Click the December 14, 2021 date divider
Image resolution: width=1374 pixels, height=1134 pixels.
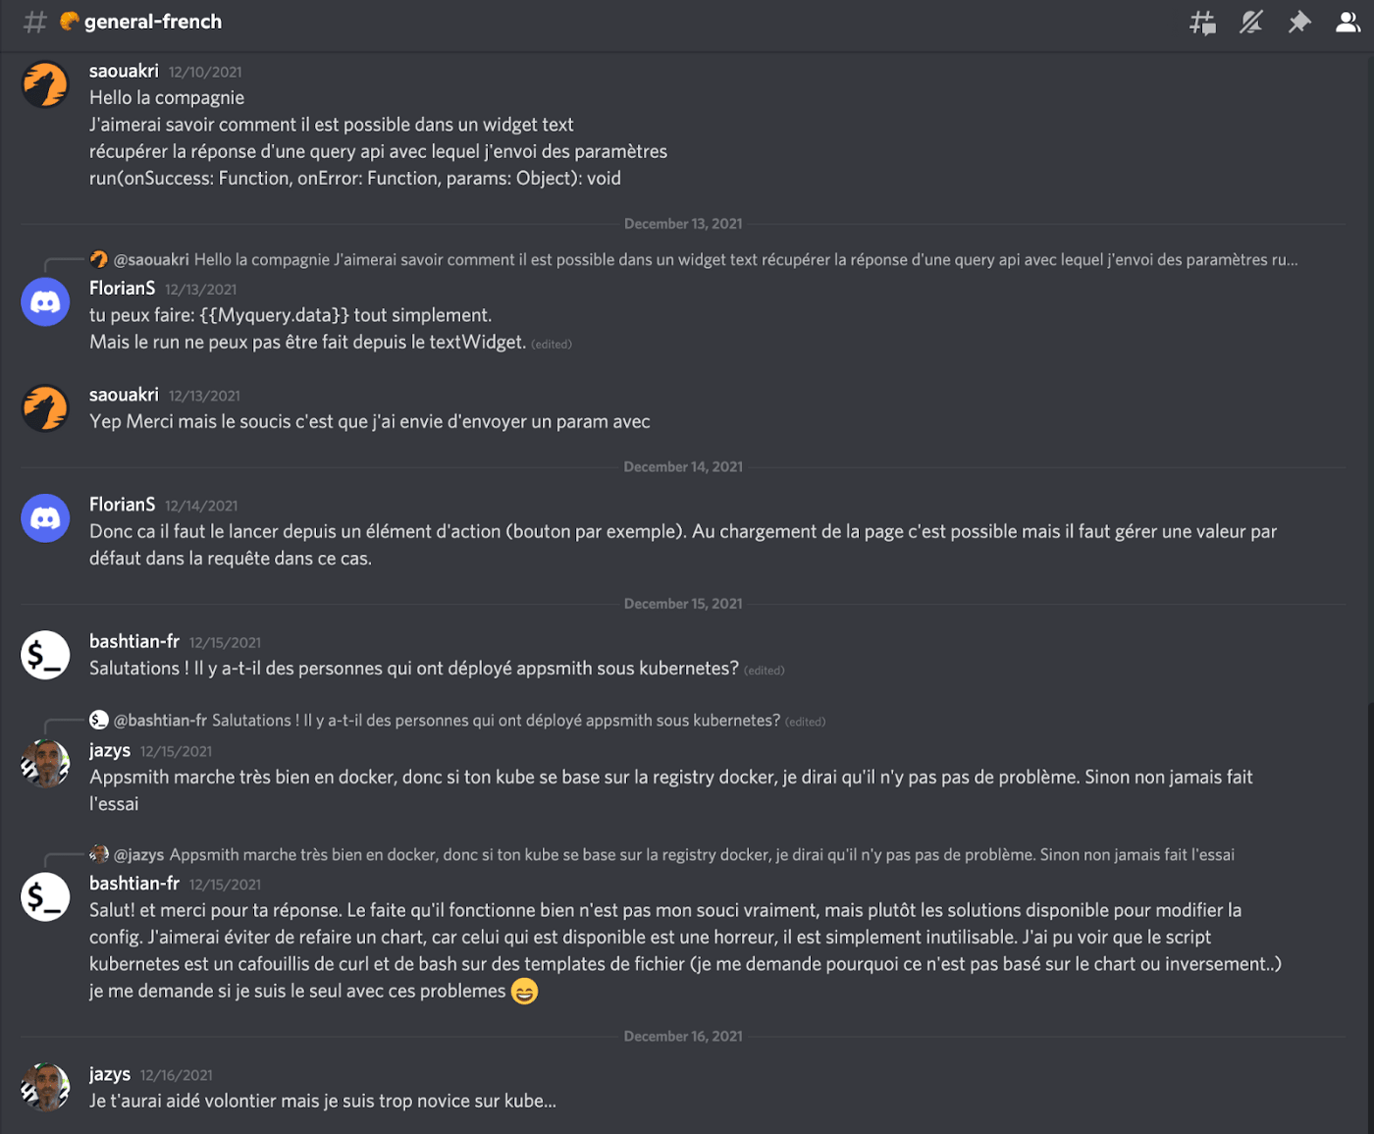pyautogui.click(x=683, y=467)
